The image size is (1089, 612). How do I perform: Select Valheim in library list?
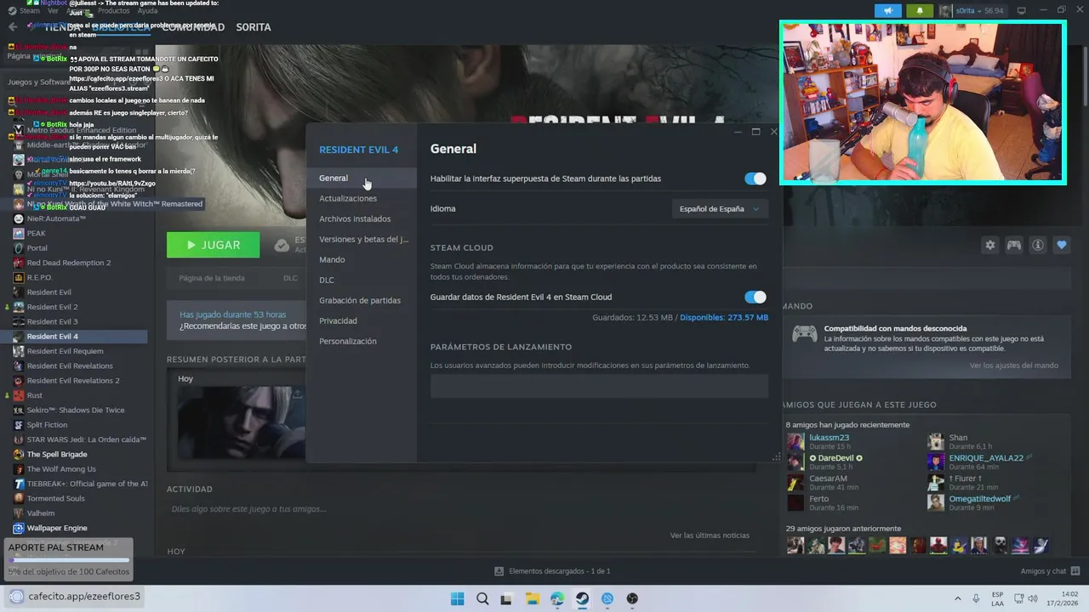41,513
